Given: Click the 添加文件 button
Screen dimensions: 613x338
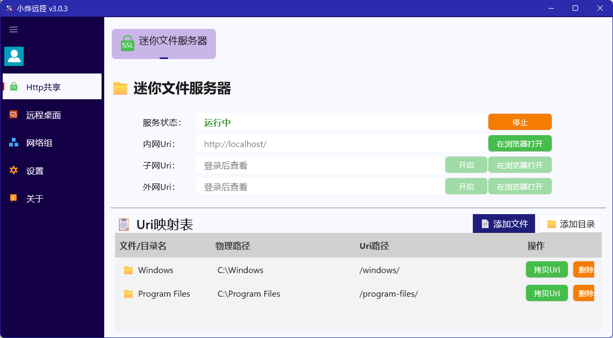Looking at the screenshot, I should click(504, 224).
